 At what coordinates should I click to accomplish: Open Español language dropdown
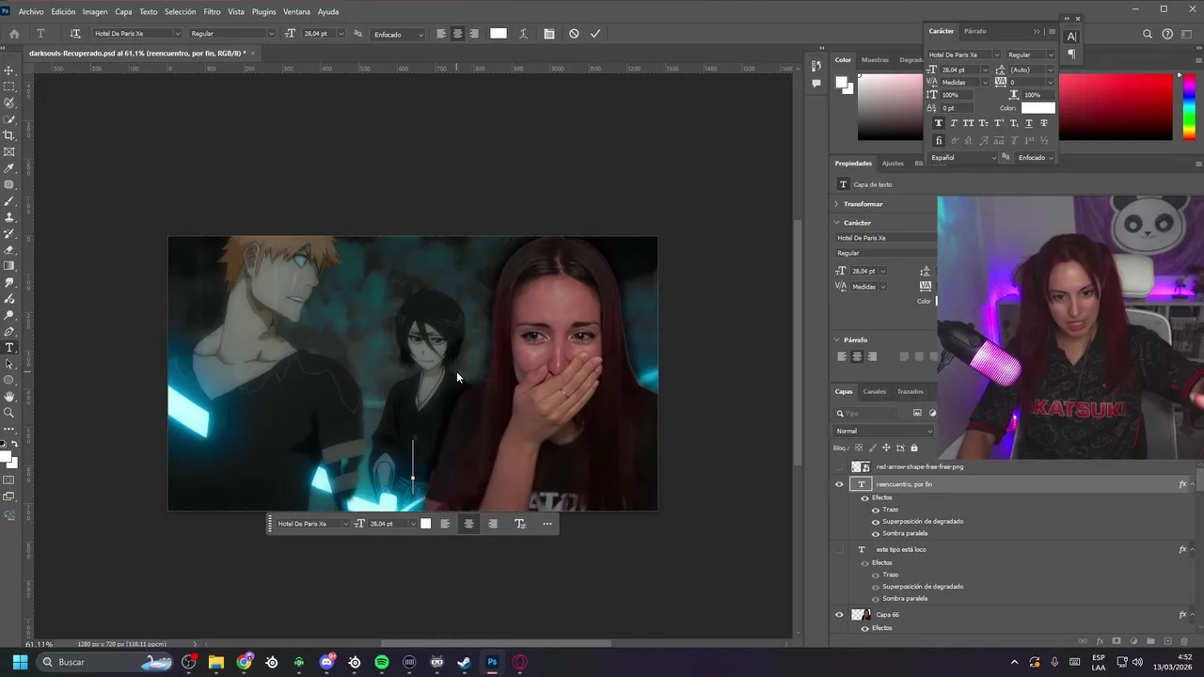(963, 158)
